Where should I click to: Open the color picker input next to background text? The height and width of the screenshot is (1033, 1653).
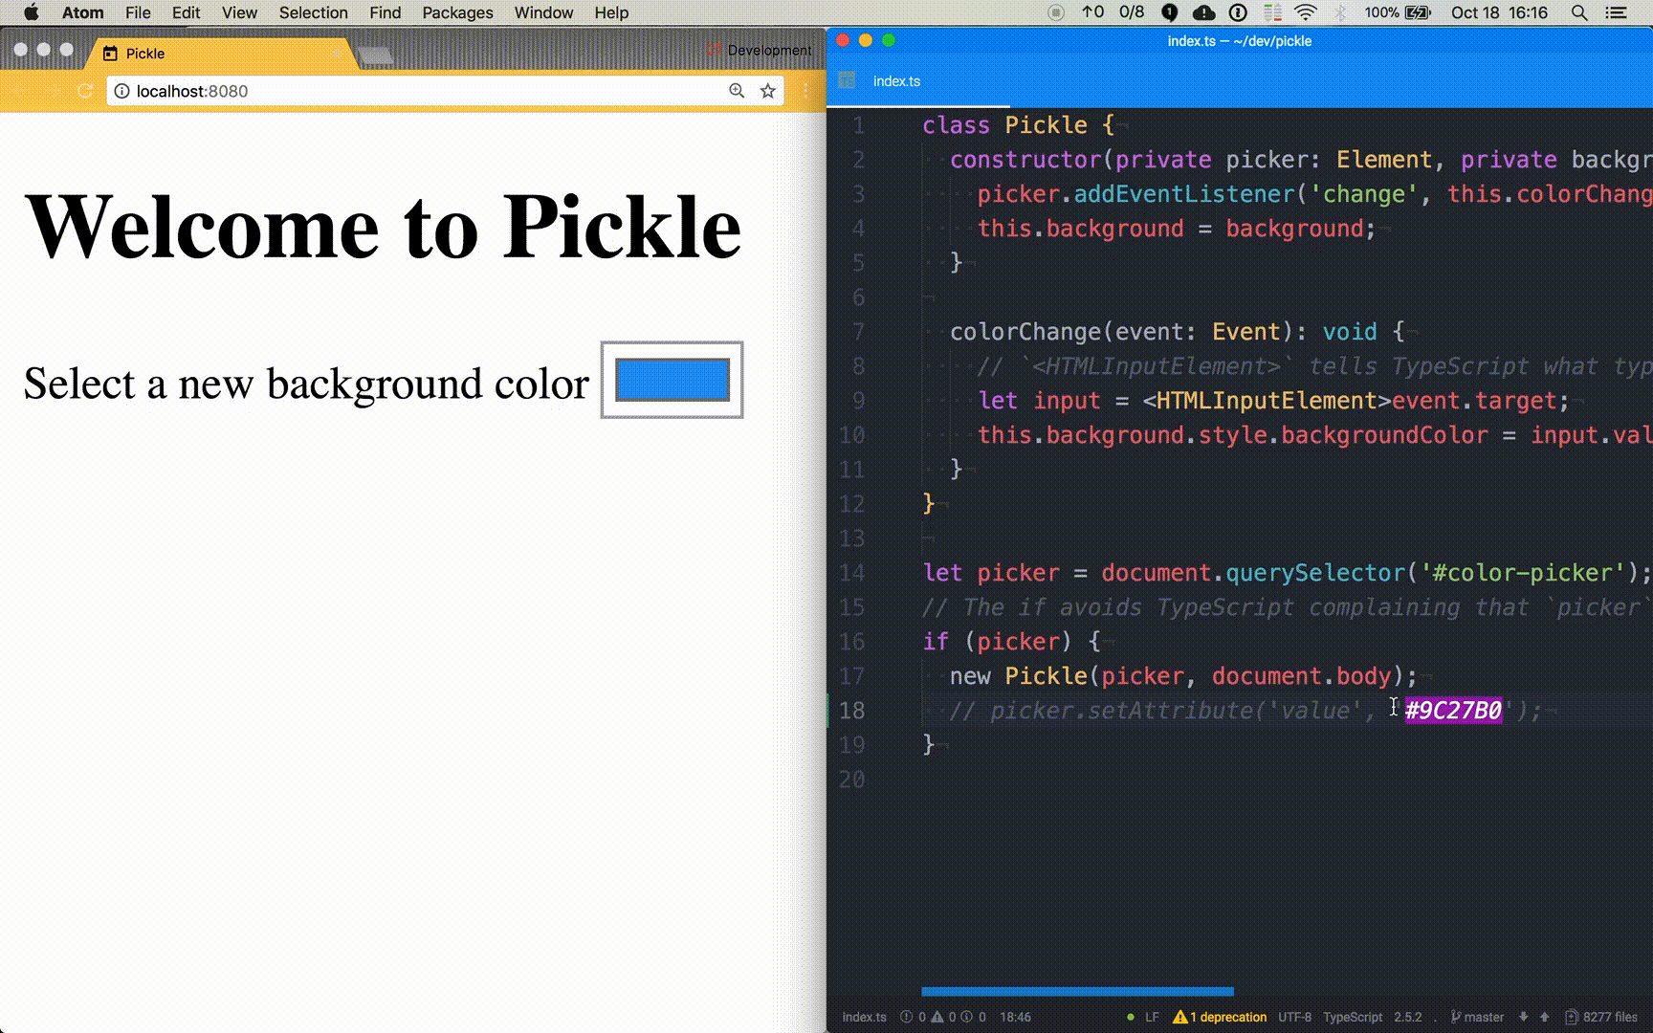coord(671,381)
